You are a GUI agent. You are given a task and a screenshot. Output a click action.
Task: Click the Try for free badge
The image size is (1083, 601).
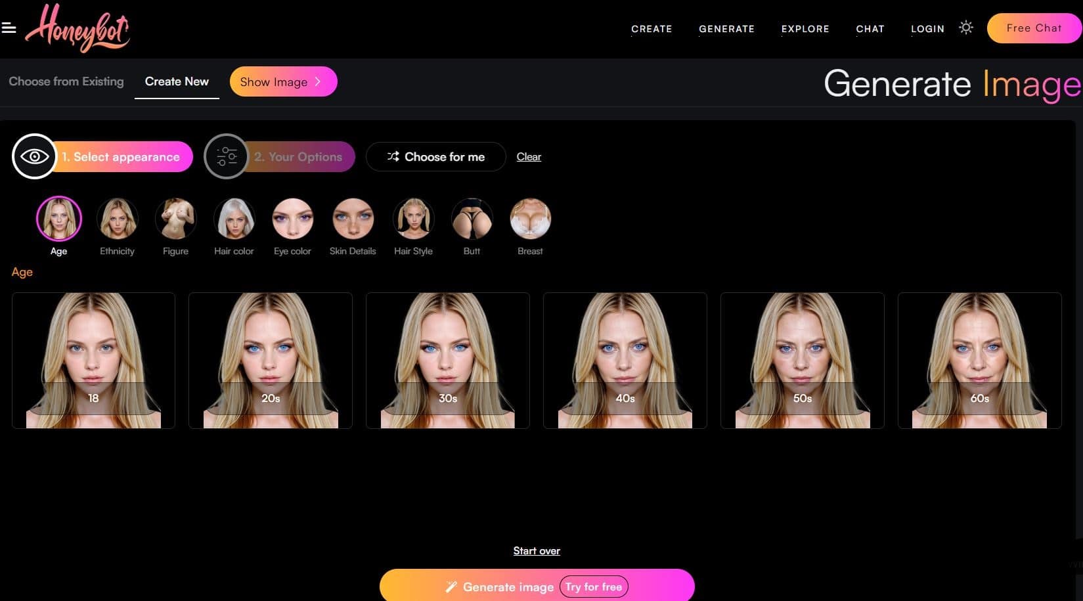(x=594, y=587)
